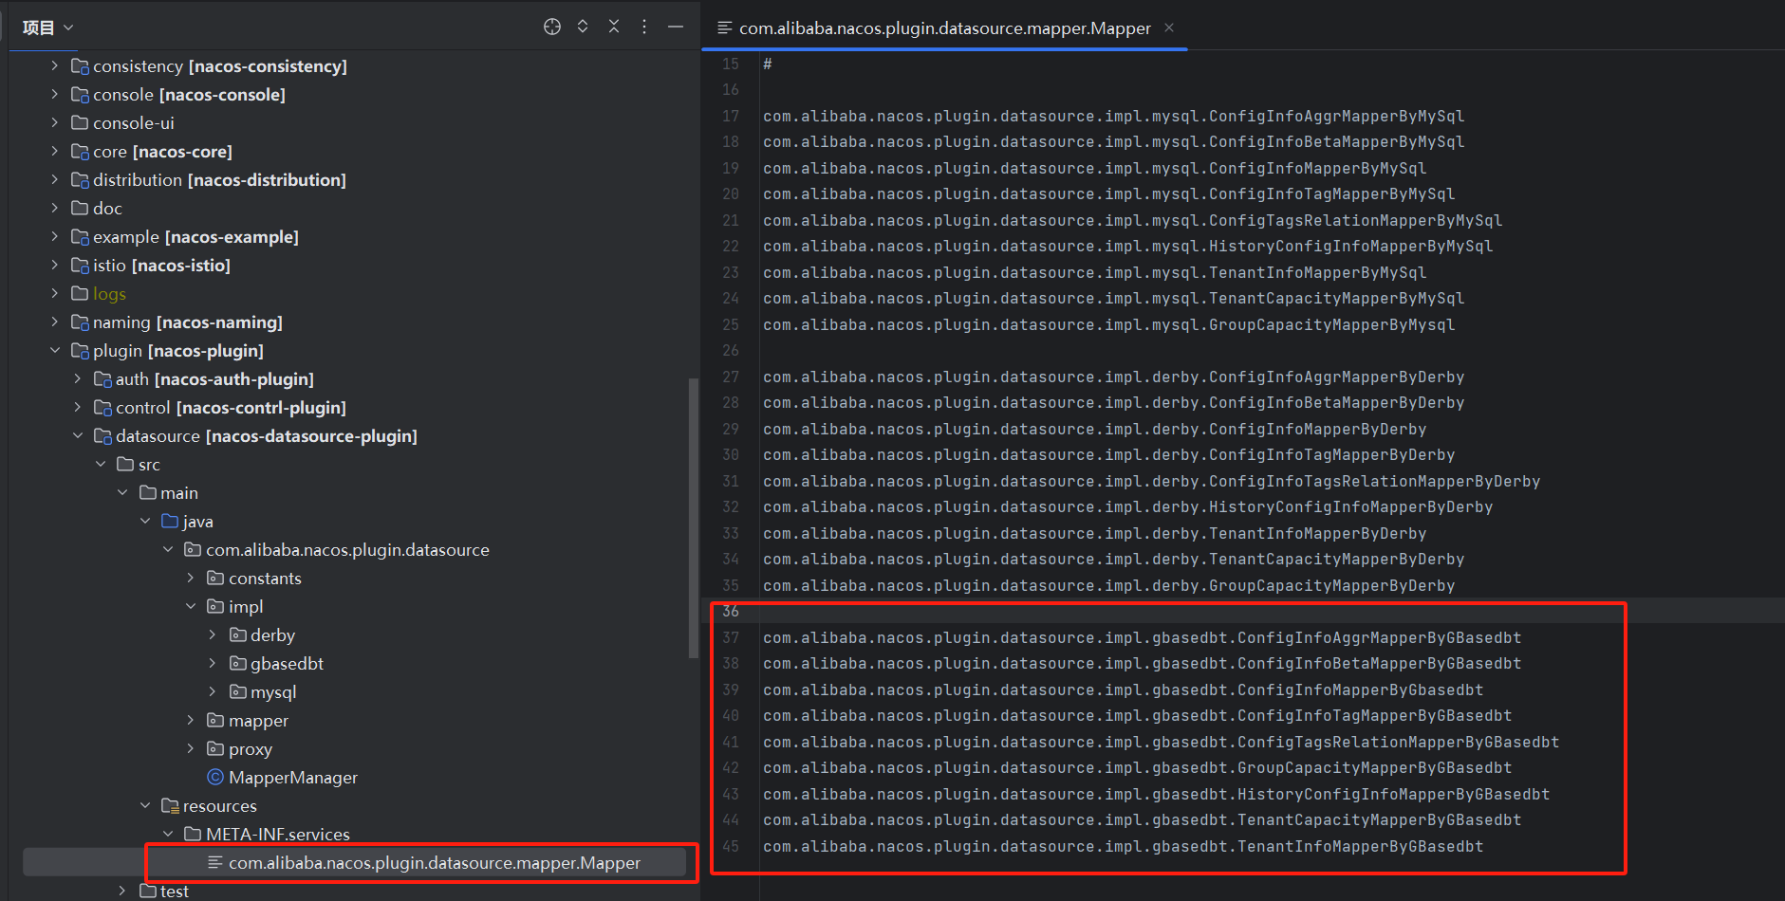1785x901 pixels.
Task: Collapse the main folder
Action: click(x=122, y=492)
